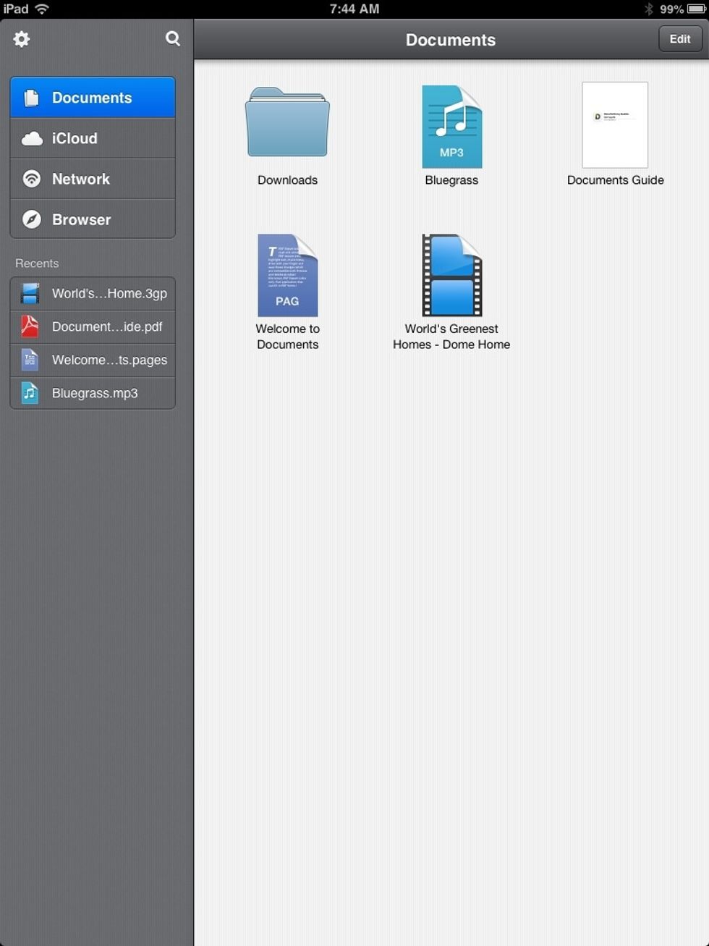This screenshot has height=946, width=709.
Task: Click the Edit button
Action: pyautogui.click(x=680, y=39)
